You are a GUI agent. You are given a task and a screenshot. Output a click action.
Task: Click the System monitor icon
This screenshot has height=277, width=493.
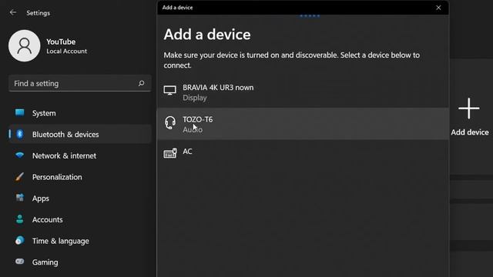tap(20, 113)
